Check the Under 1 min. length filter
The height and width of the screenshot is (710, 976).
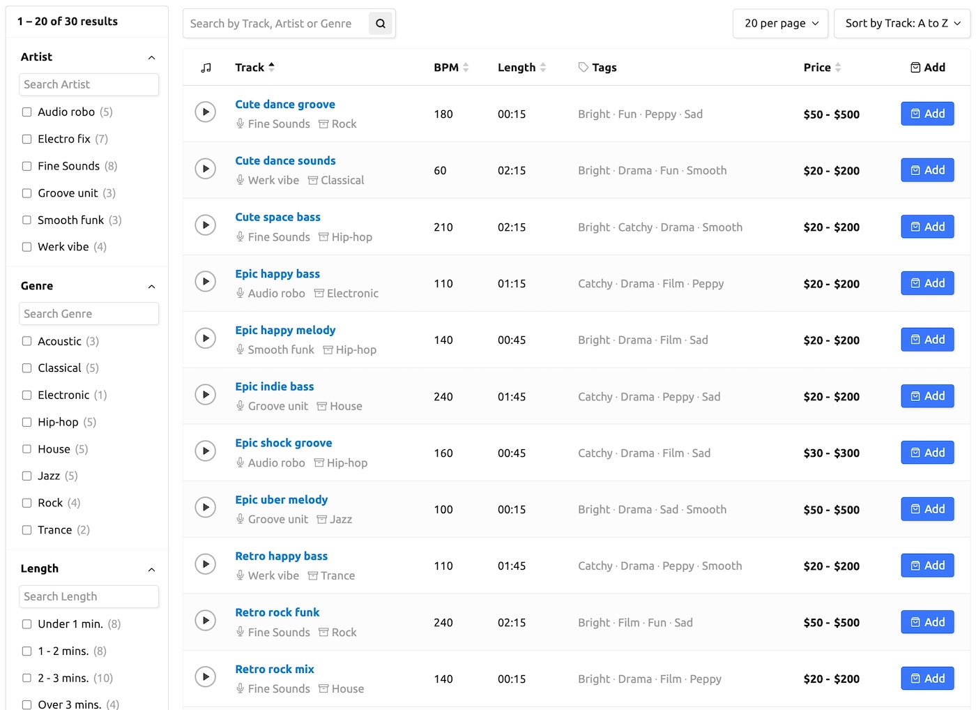coord(26,624)
